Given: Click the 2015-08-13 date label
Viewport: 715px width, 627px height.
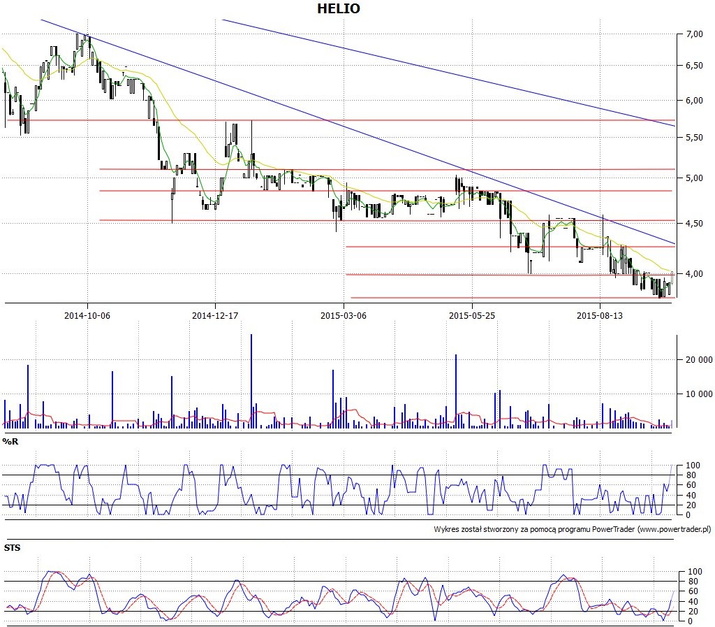Looking at the screenshot, I should 600,315.
